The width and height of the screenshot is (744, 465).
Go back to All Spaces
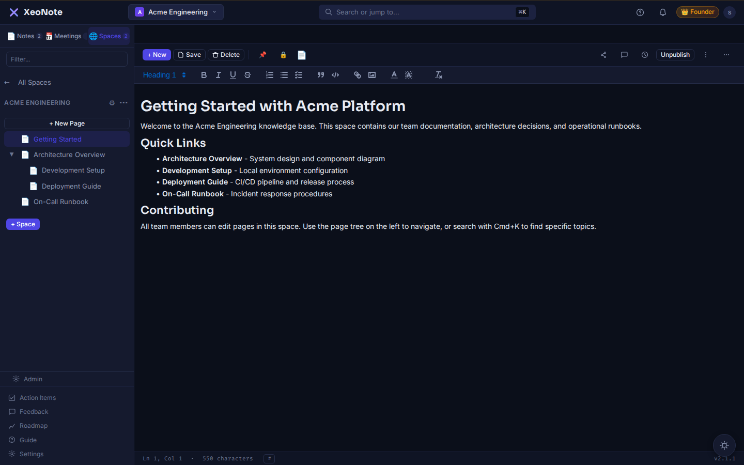[x=28, y=83]
